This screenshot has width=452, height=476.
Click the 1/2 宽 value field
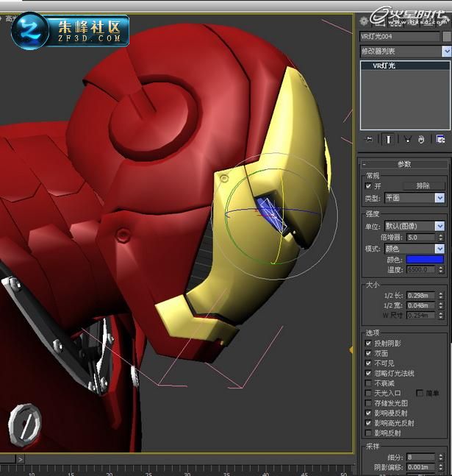421,305
